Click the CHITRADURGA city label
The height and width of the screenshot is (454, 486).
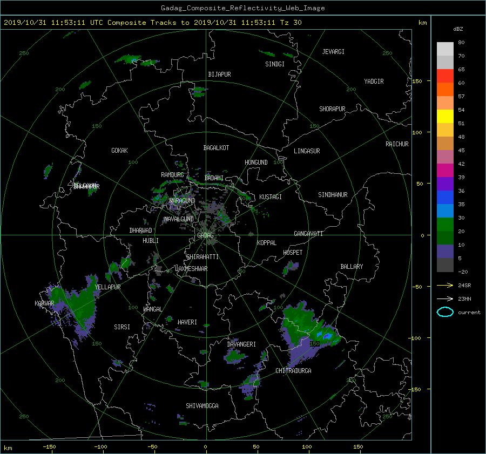click(x=293, y=371)
